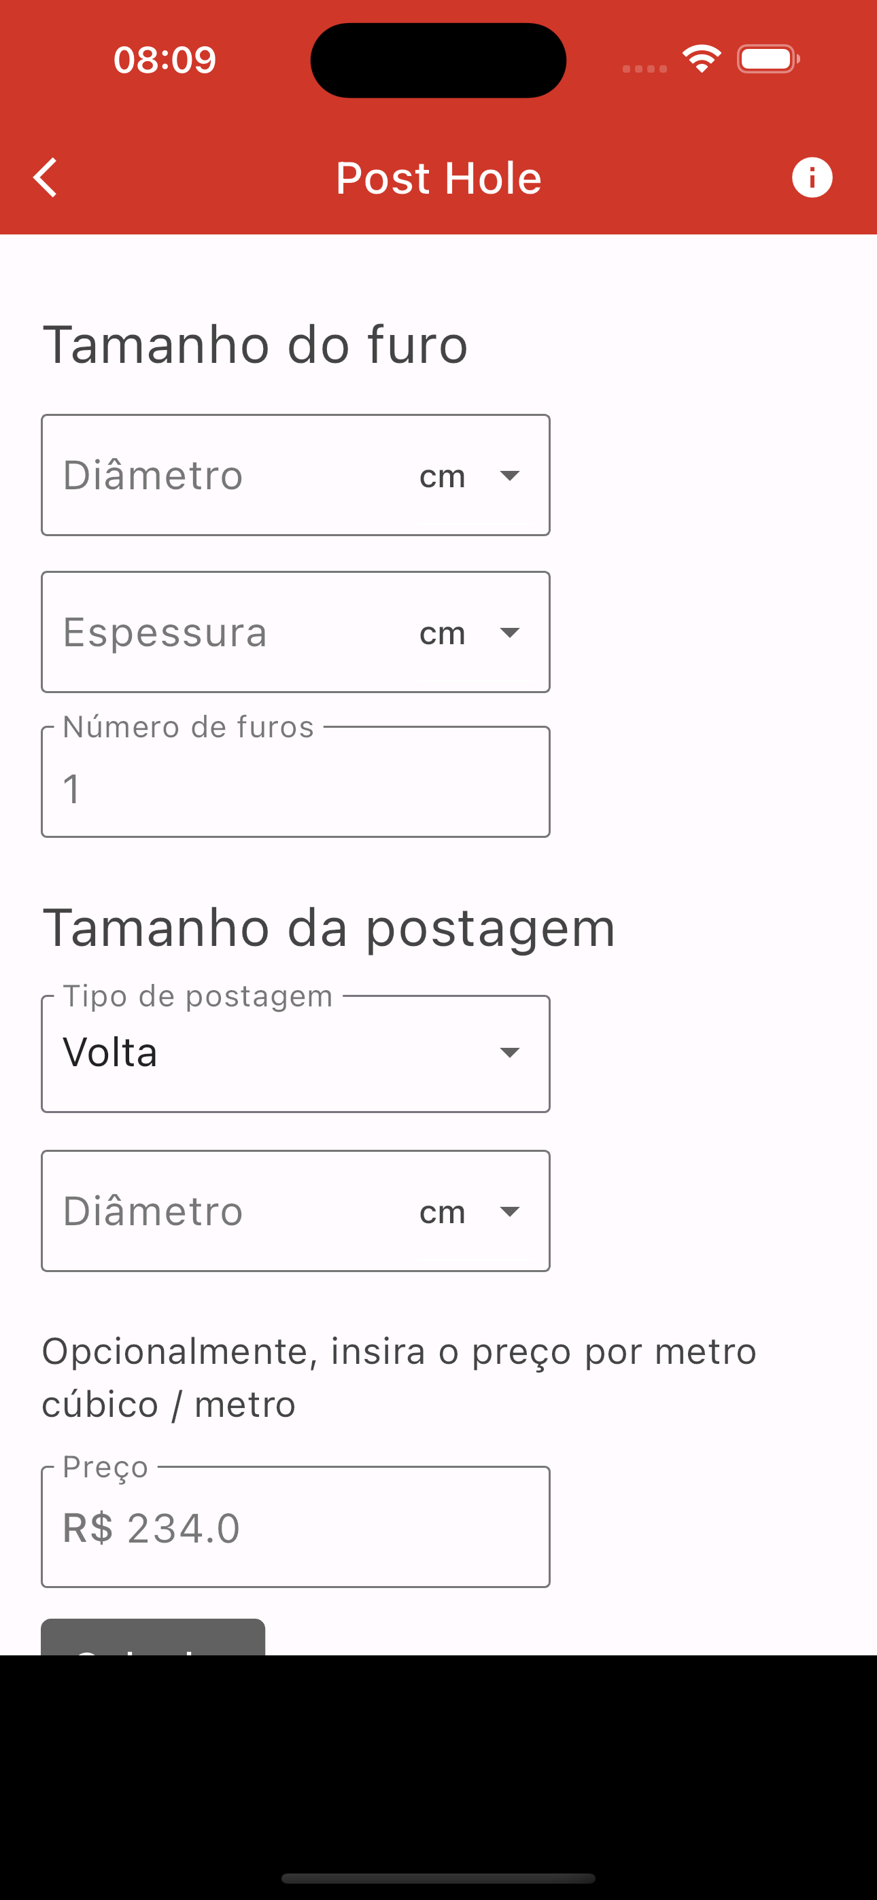
Task: Open post Diâmetro unit dropdown arrow
Action: click(x=509, y=1211)
